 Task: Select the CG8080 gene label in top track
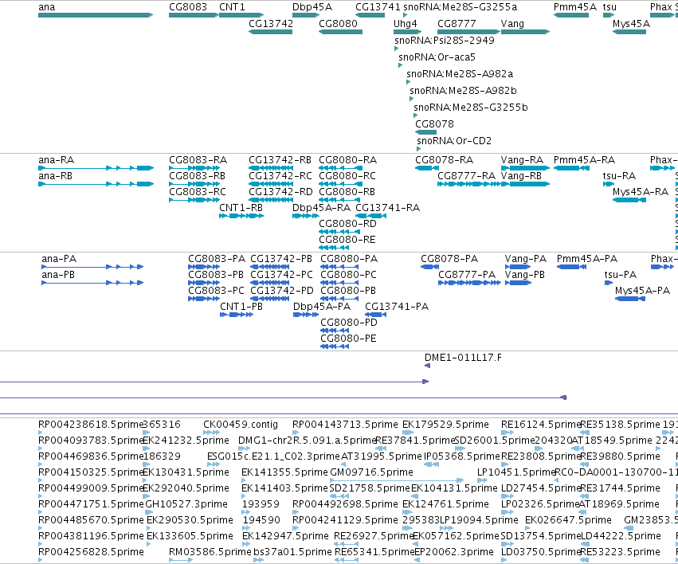[x=338, y=24]
